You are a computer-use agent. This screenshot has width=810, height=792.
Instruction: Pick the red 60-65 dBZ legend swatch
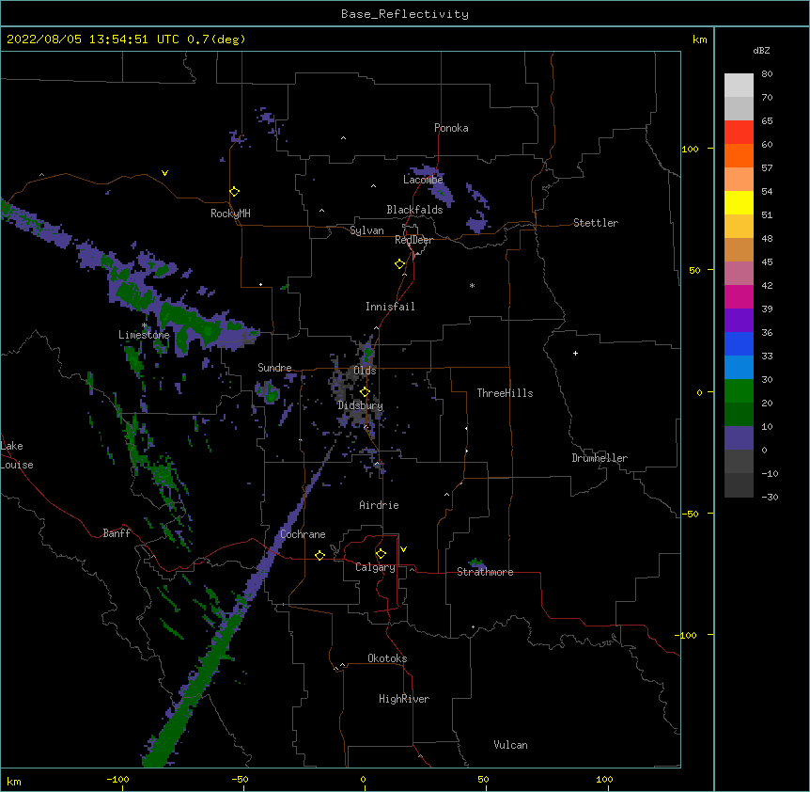coord(739,133)
